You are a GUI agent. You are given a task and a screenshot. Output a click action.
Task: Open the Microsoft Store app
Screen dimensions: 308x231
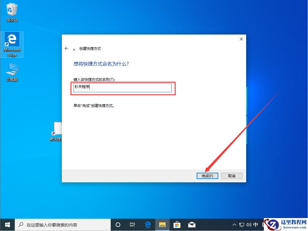coord(177,224)
